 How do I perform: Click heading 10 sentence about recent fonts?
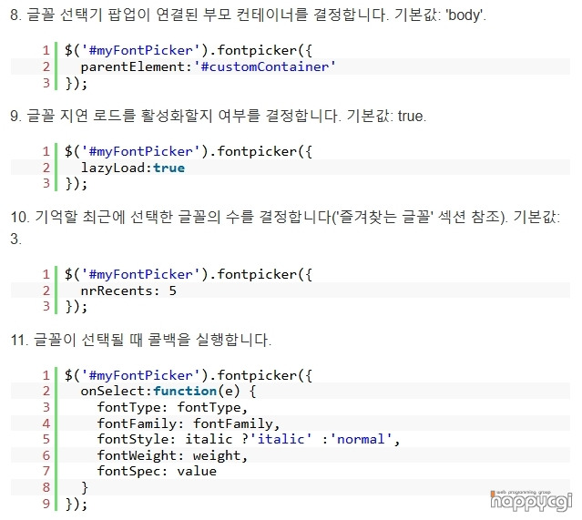tap(285, 228)
